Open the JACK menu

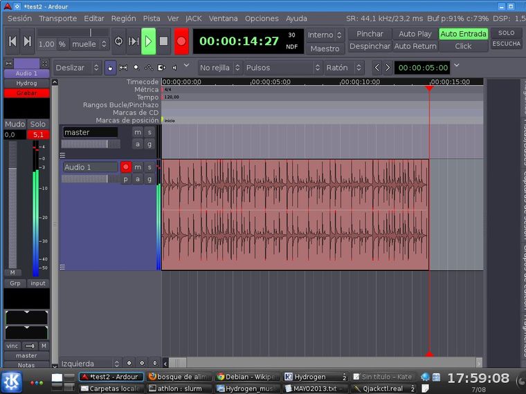(x=194, y=19)
